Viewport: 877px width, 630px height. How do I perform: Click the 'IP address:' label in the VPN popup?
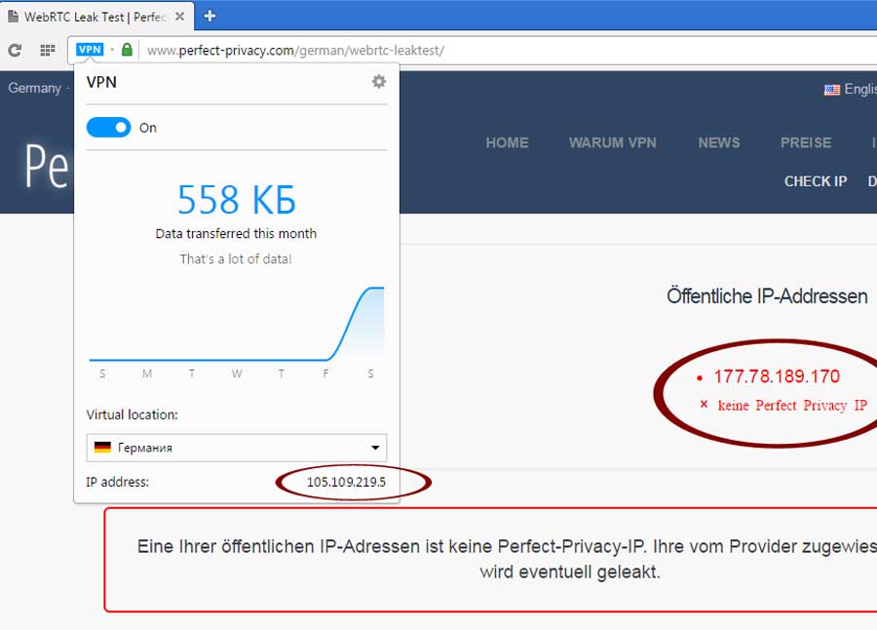(x=118, y=482)
